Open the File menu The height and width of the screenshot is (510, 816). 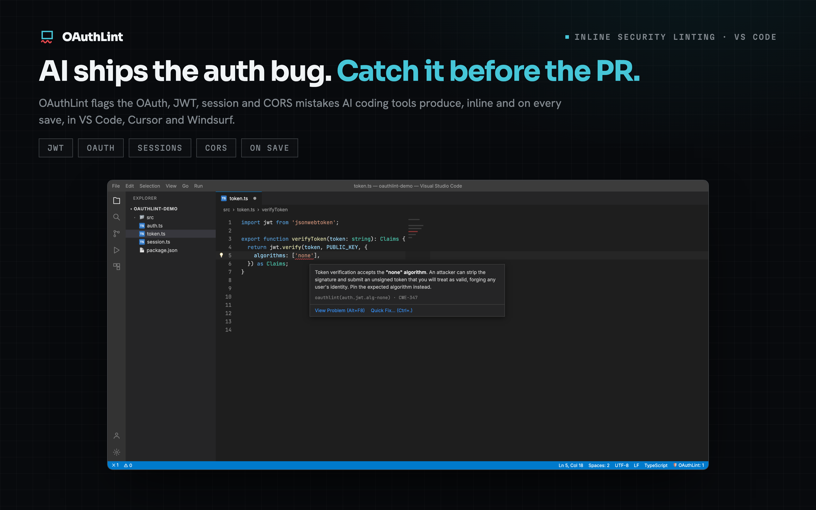(x=116, y=186)
